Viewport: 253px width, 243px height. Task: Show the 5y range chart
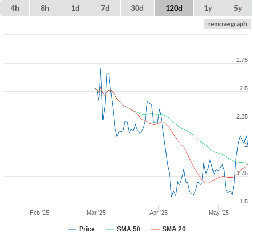(x=238, y=8)
